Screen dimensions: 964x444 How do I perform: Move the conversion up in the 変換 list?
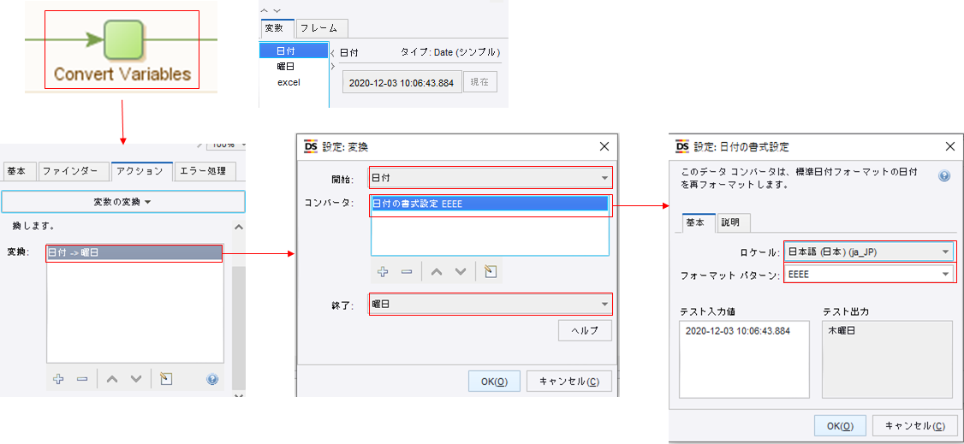111,379
